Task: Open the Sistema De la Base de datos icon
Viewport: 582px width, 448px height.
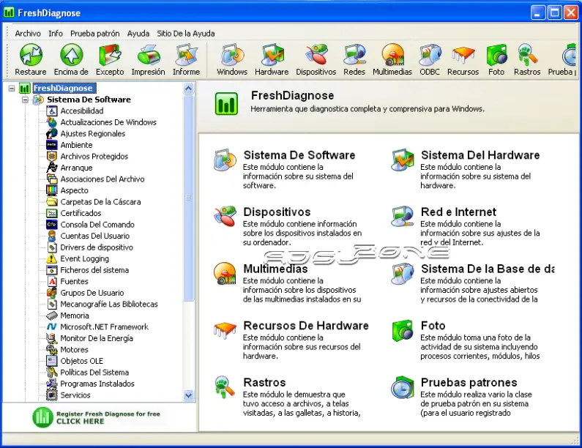Action: point(403,274)
